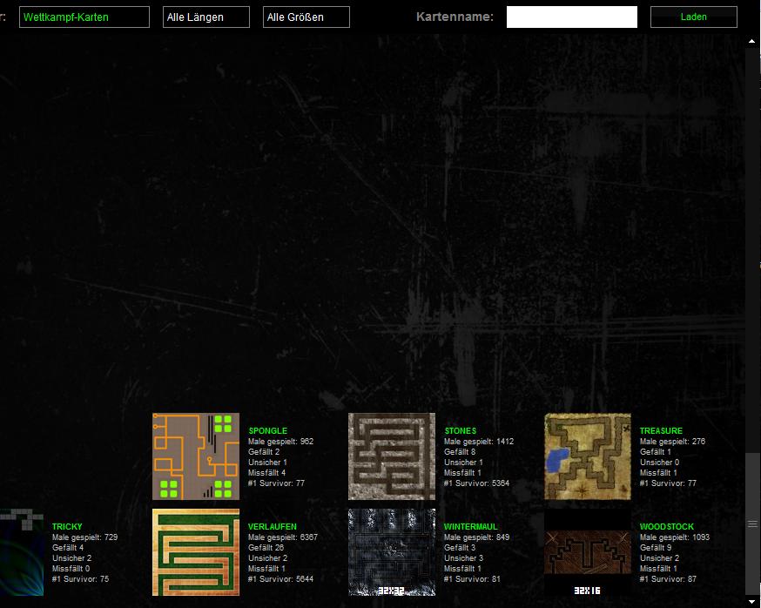761x608 pixels.
Task: Select the Stones map thumbnail
Action: coord(392,456)
